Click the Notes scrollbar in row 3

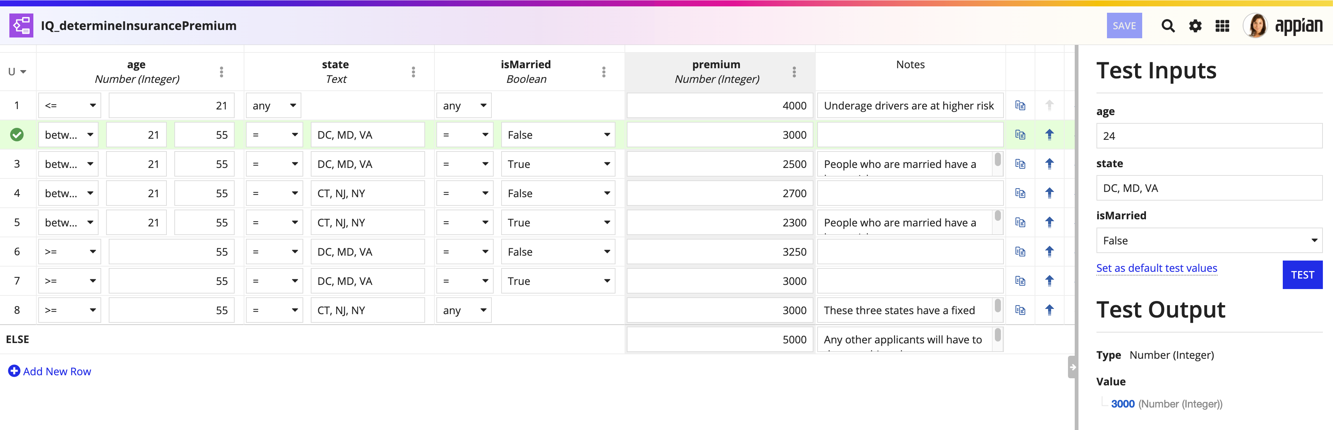click(998, 159)
